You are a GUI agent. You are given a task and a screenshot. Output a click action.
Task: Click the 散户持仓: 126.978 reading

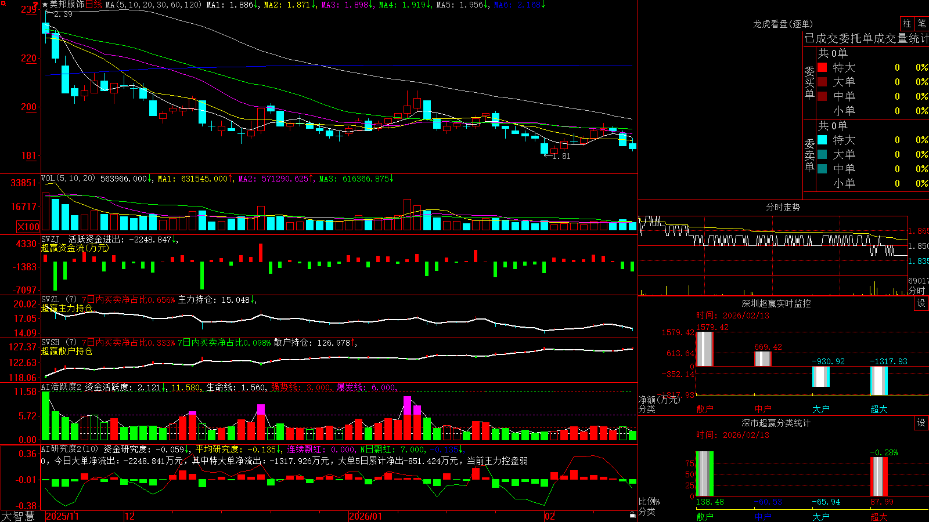coord(312,343)
